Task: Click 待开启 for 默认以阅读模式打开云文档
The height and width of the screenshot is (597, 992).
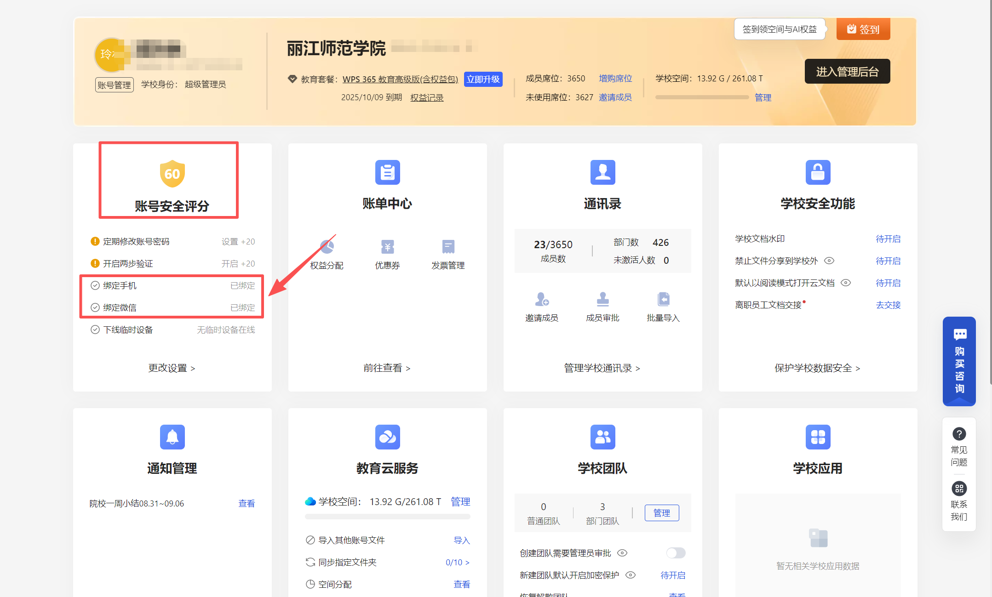Action: pyautogui.click(x=888, y=283)
